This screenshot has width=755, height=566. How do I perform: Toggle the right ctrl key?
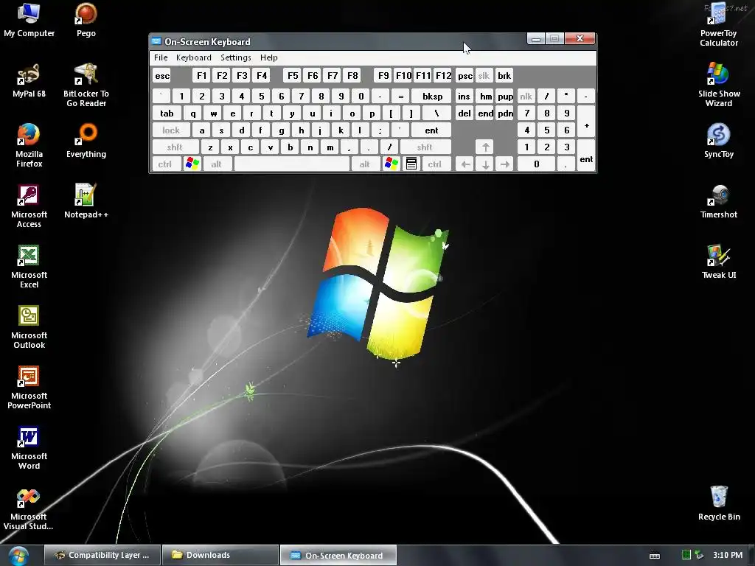(435, 164)
